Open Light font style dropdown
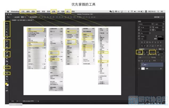The image size is (169, 108). [x=159, y=24]
